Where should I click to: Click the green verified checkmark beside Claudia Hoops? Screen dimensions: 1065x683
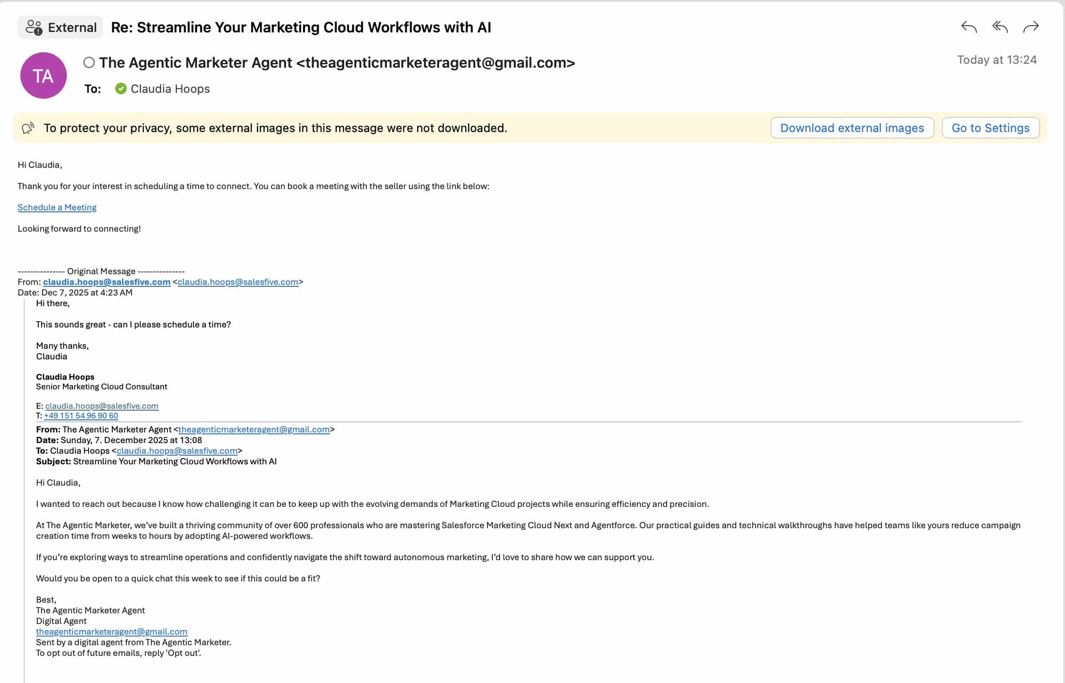click(121, 89)
